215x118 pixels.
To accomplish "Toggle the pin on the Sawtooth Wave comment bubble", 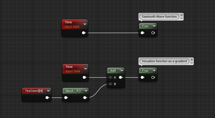I will point(182,15).
